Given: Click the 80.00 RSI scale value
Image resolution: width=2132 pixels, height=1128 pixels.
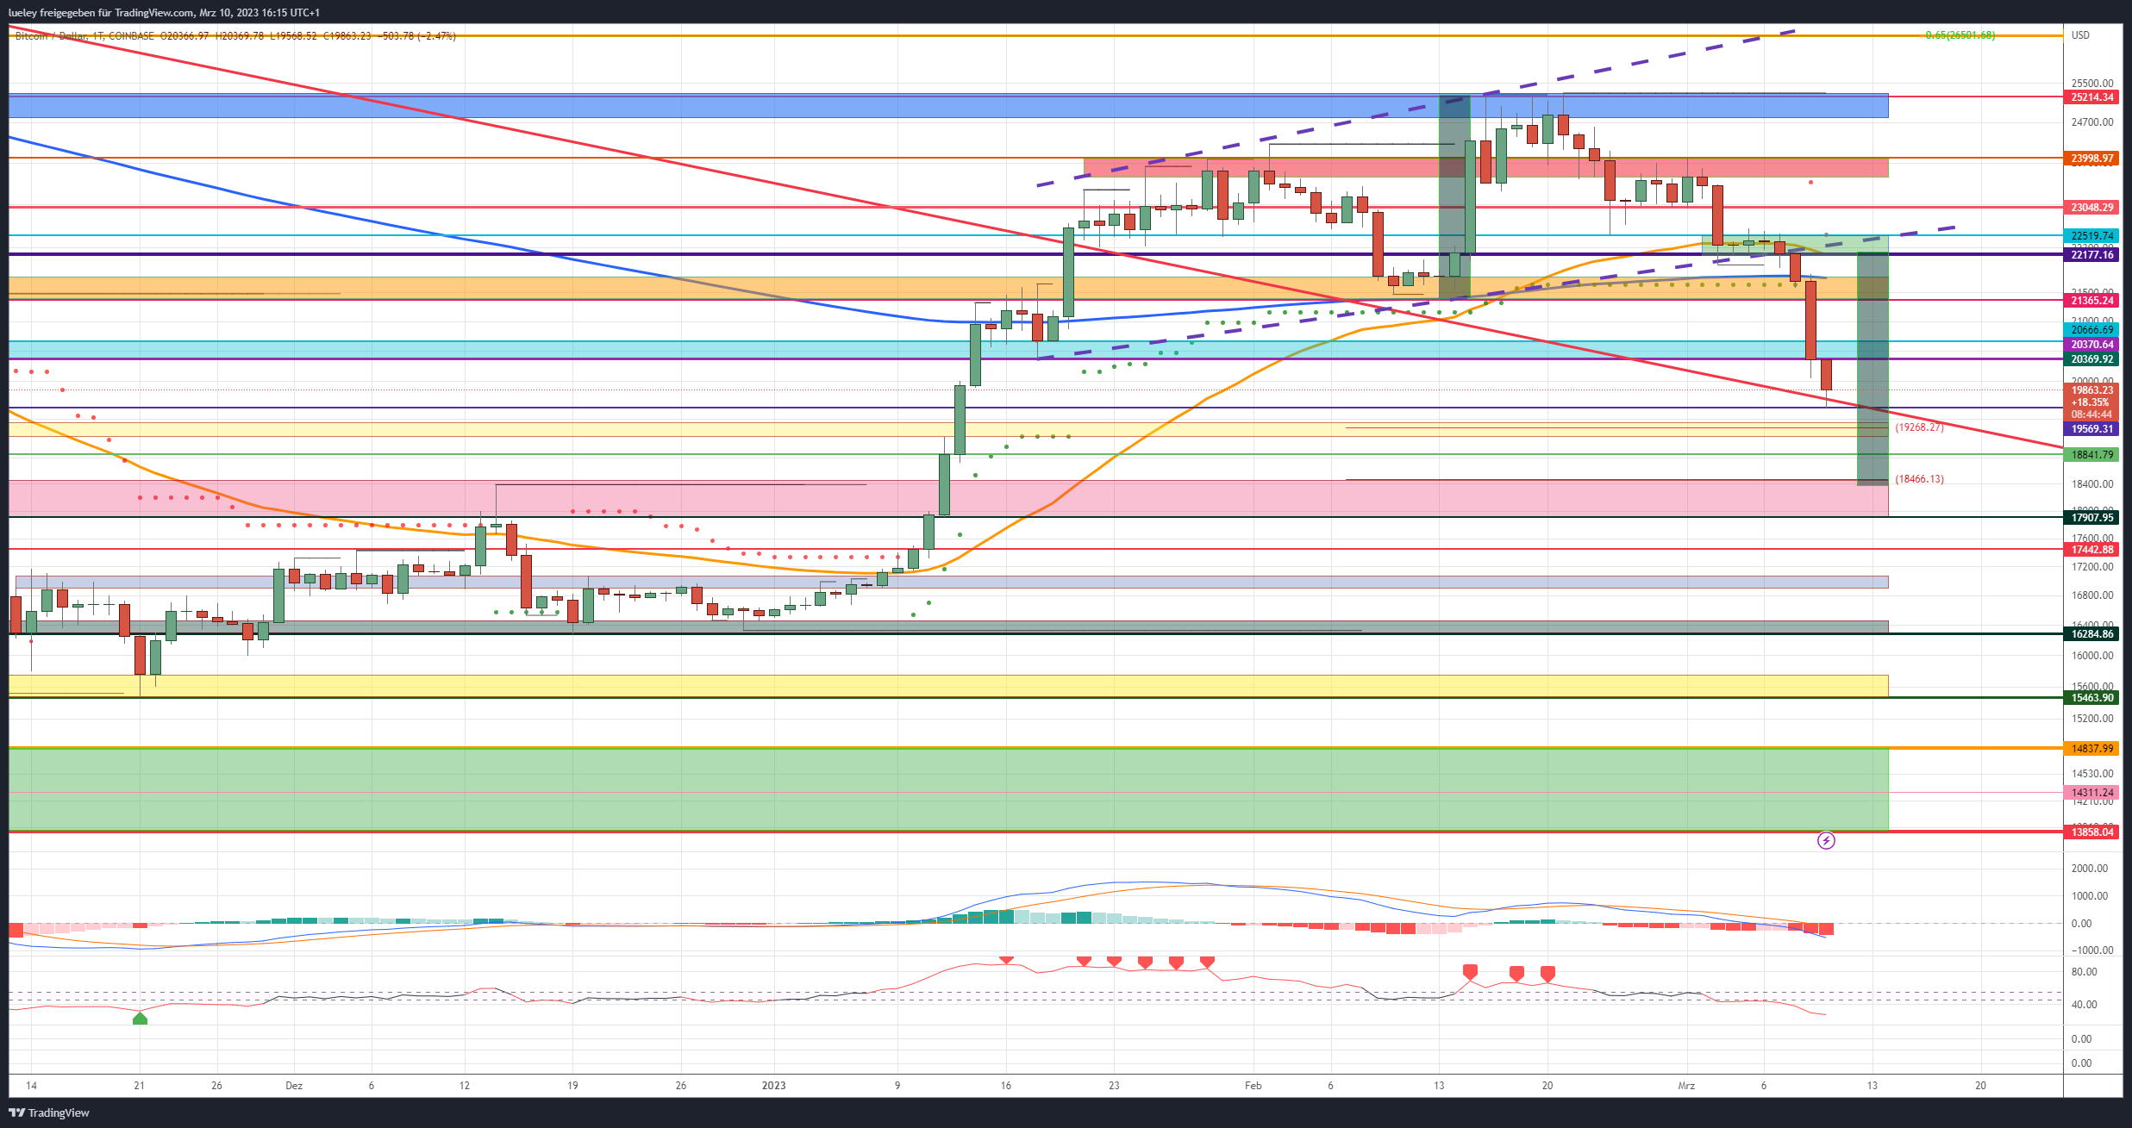Looking at the screenshot, I should (2085, 972).
